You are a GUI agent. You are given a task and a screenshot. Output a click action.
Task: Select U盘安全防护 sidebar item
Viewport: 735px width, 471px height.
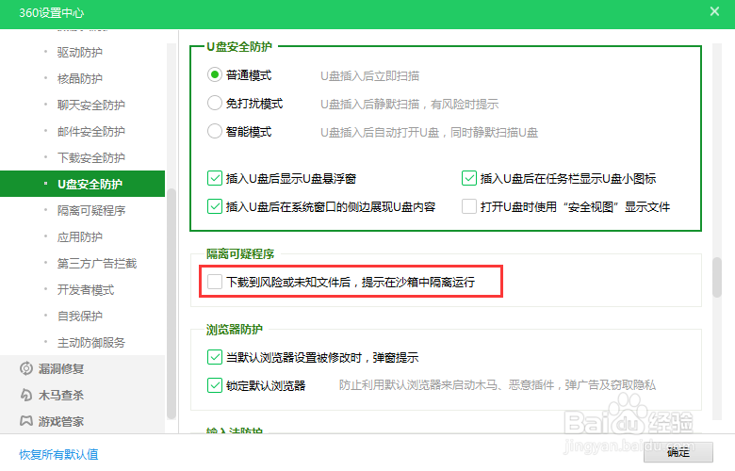[x=83, y=184]
